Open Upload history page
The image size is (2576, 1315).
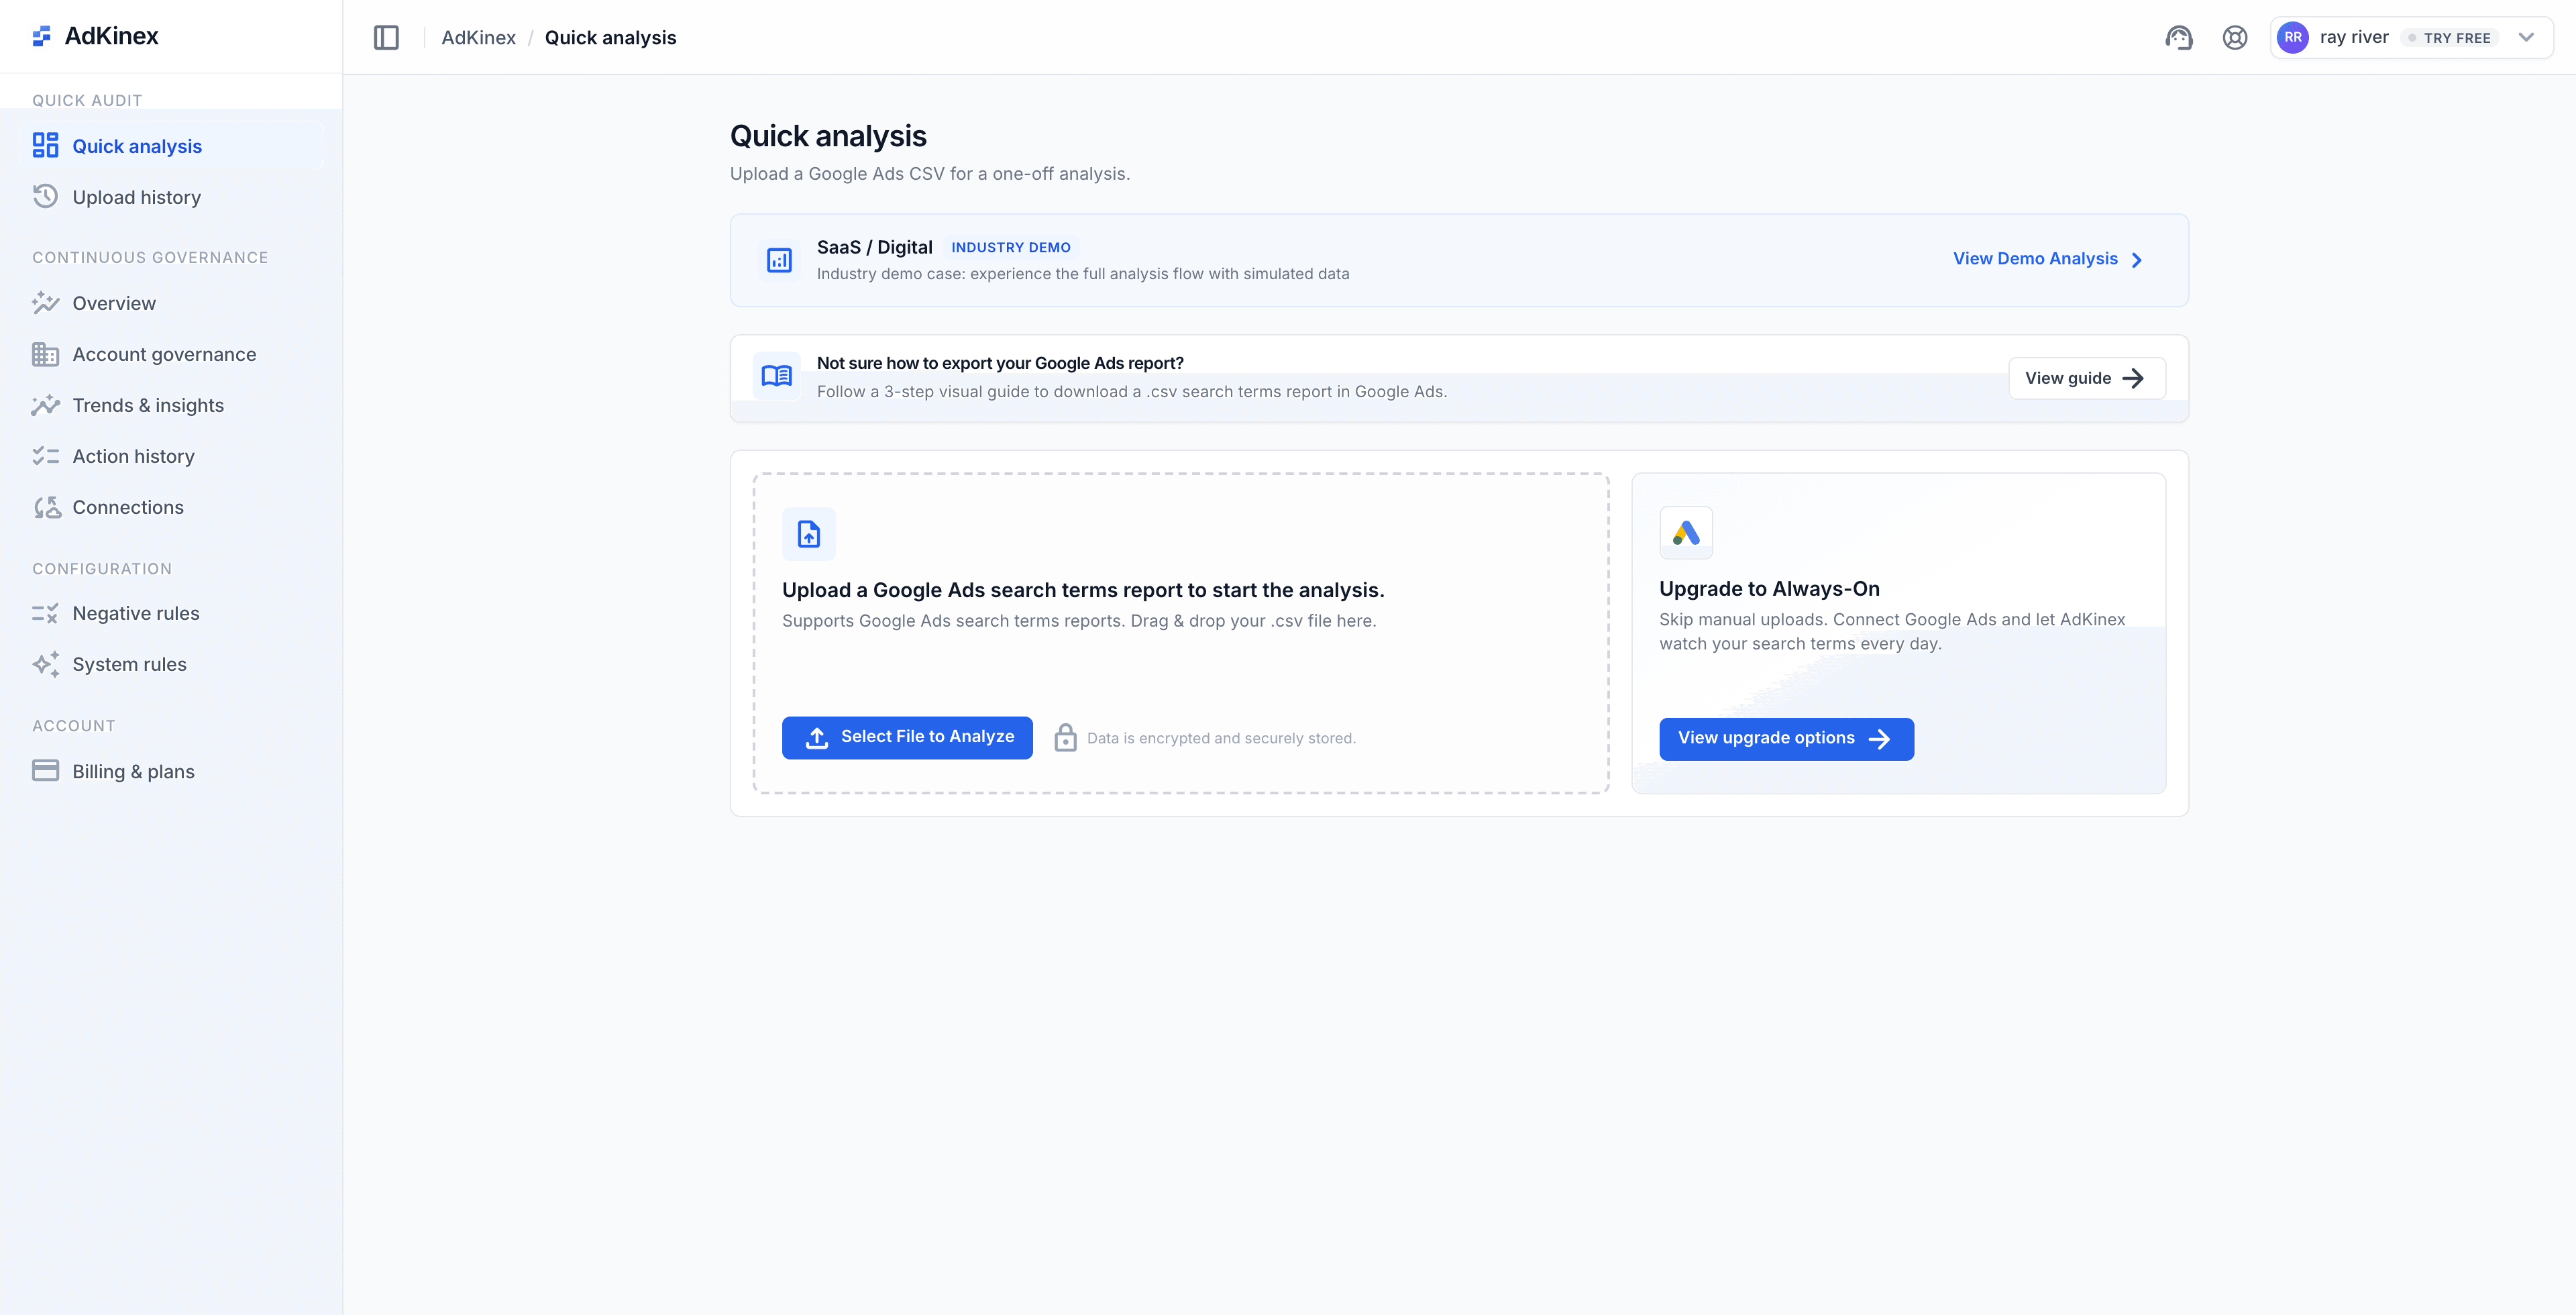click(x=171, y=197)
